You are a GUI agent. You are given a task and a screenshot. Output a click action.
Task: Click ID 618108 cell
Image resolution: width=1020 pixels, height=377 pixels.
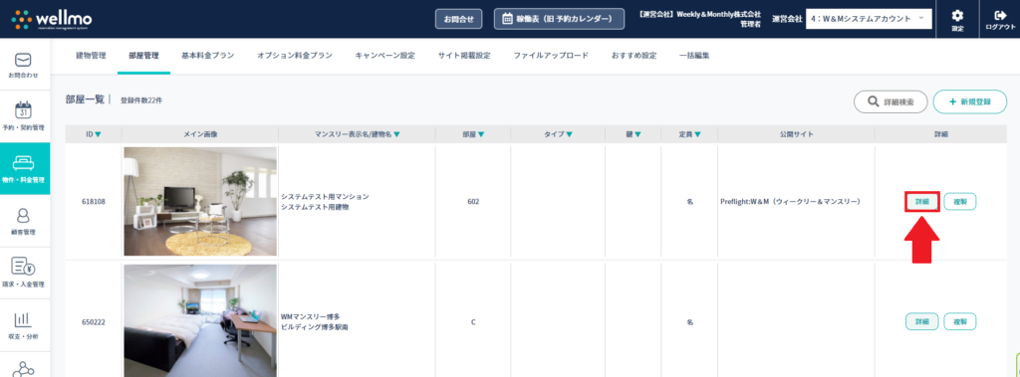click(93, 202)
